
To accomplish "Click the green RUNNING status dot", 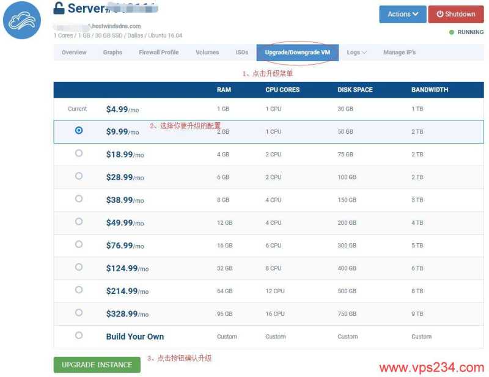I will (x=451, y=32).
